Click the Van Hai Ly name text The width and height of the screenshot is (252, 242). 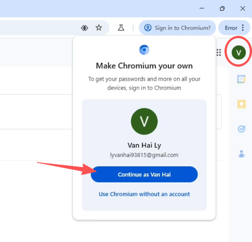pyautogui.click(x=144, y=145)
